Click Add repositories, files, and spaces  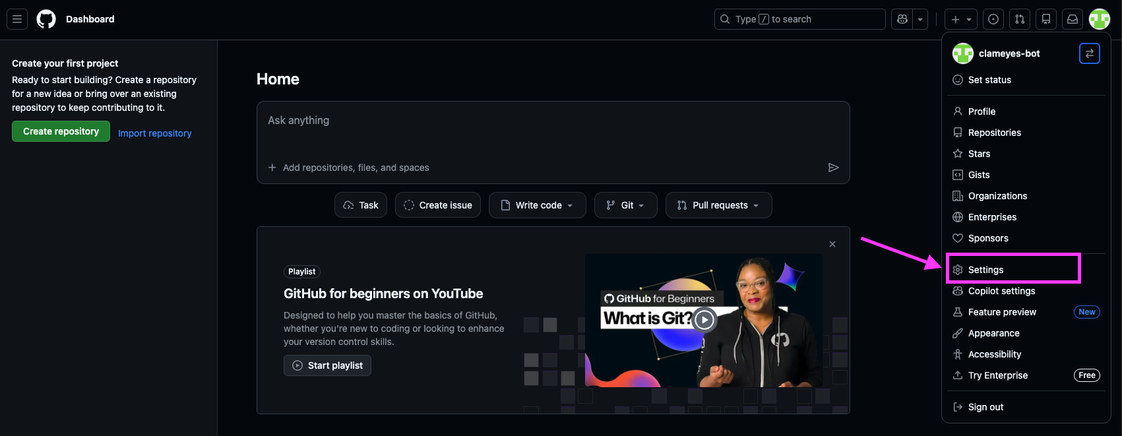pos(349,168)
